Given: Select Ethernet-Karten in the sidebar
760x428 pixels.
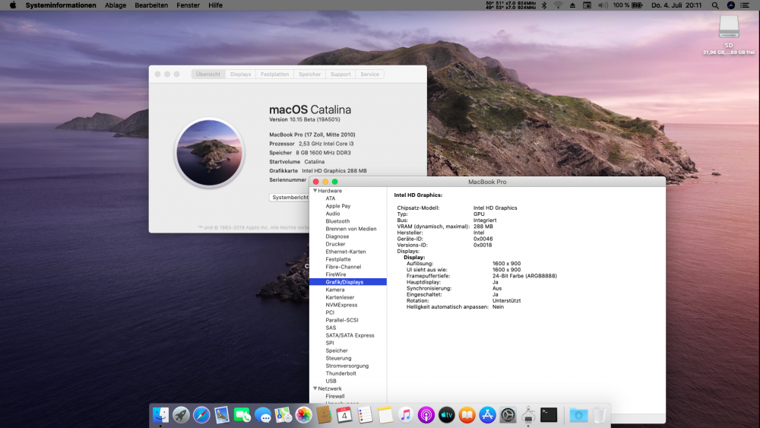Looking at the screenshot, I should [346, 252].
